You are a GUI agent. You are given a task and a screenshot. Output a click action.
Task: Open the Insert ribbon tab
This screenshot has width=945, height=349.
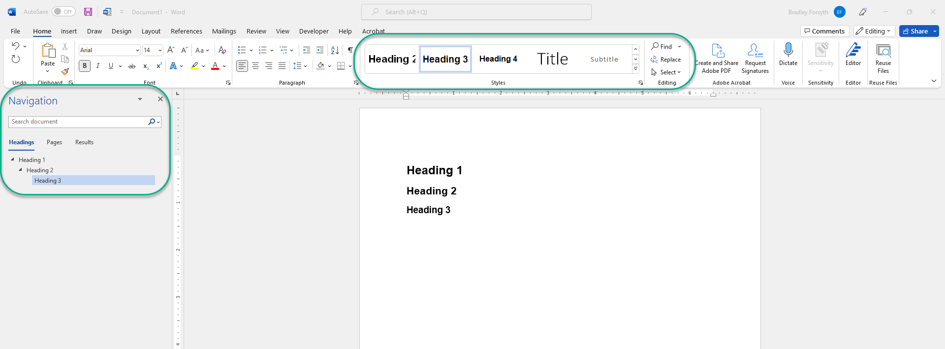(69, 31)
